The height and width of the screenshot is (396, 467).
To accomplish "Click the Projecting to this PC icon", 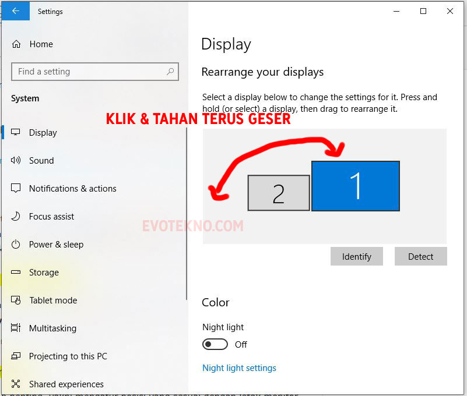I will pyautogui.click(x=16, y=356).
